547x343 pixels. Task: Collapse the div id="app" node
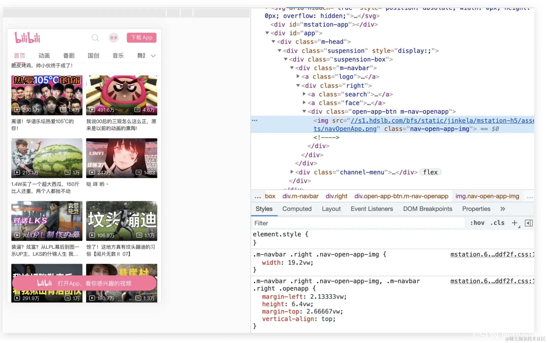[267, 33]
